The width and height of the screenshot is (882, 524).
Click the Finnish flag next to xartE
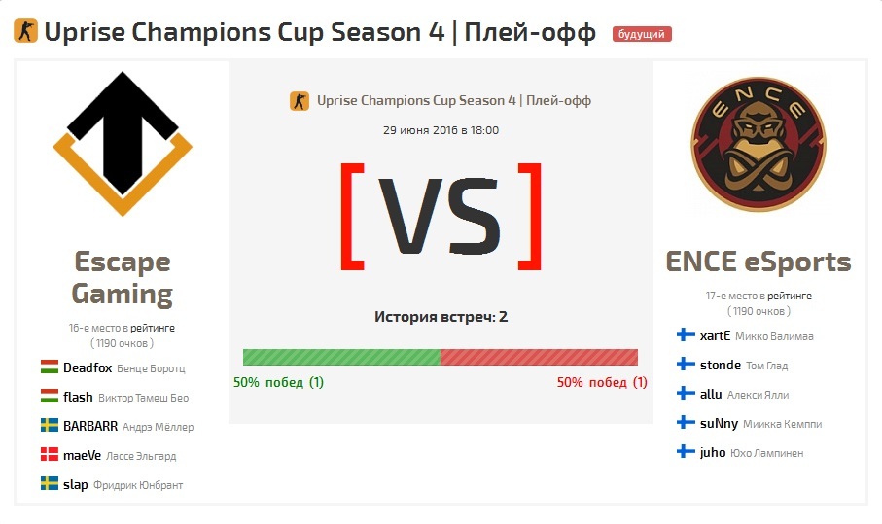686,335
